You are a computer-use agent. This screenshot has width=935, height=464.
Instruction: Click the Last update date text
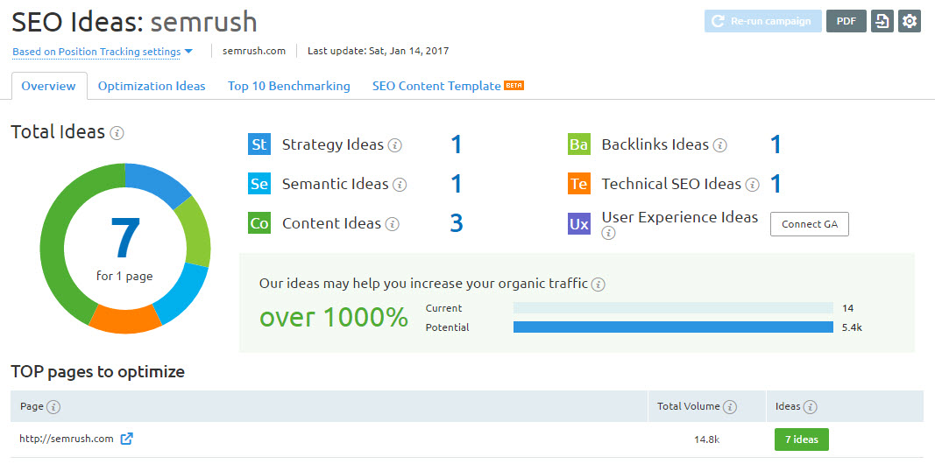coord(378,52)
